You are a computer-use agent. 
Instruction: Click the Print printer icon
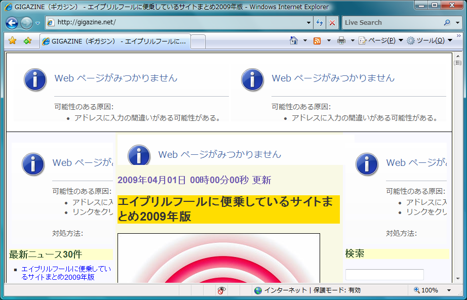341,41
